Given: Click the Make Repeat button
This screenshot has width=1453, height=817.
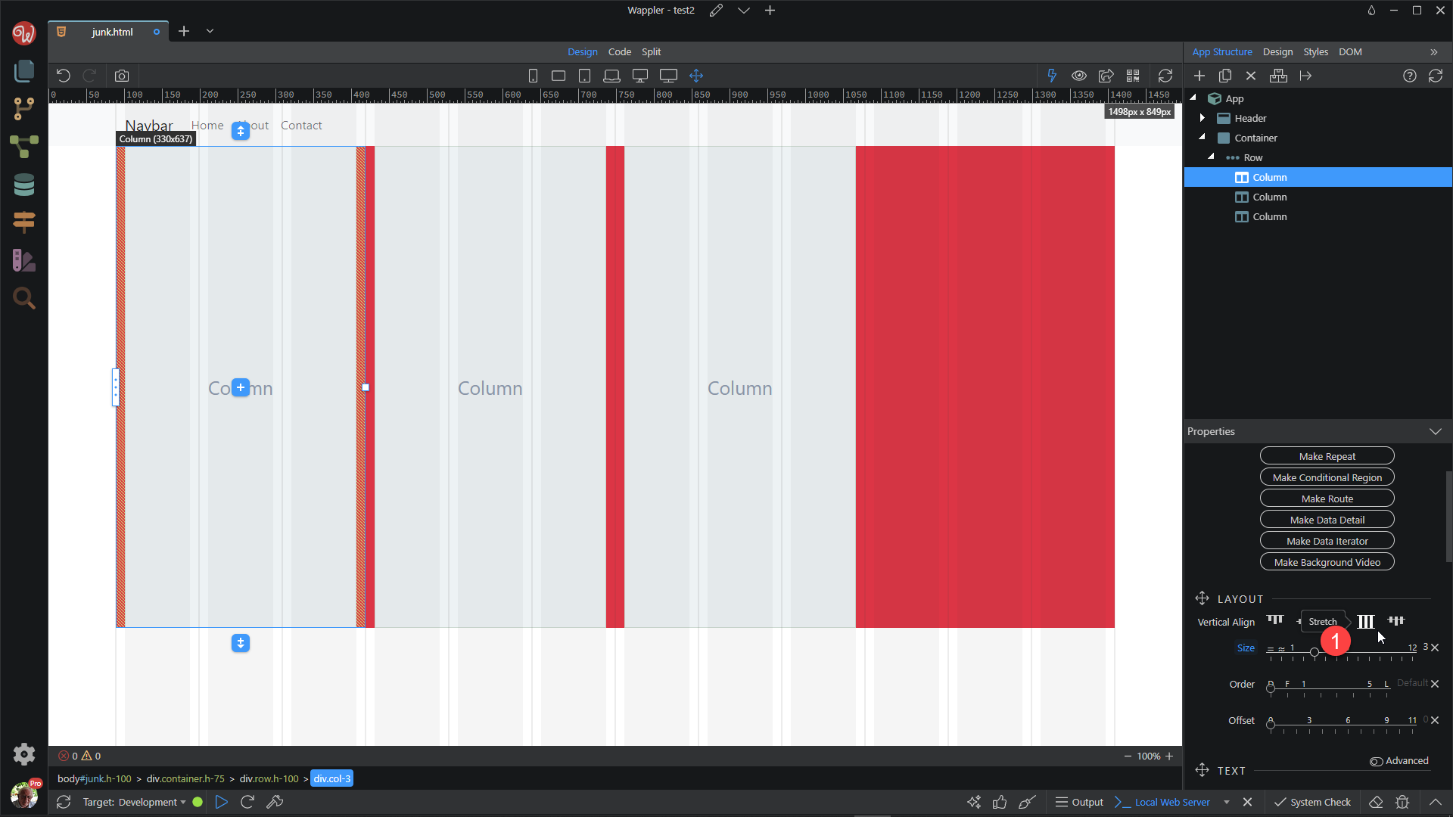Looking at the screenshot, I should (x=1327, y=456).
